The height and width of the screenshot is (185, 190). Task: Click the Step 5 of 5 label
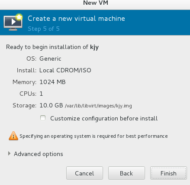[44, 29]
